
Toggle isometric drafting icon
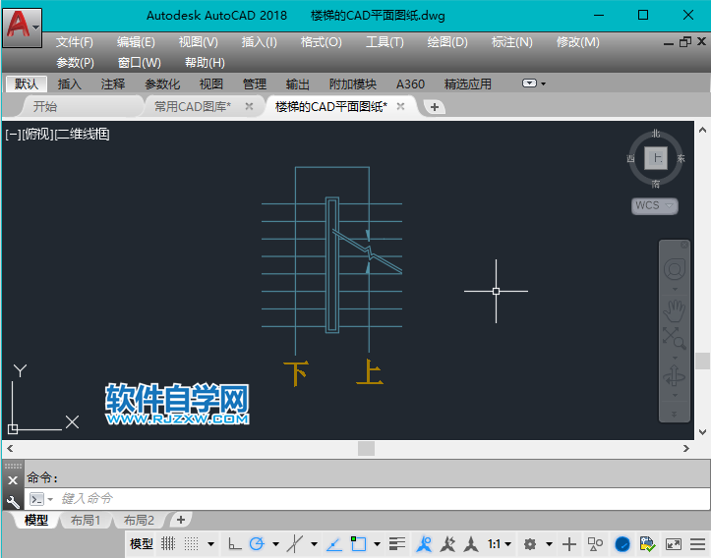(x=295, y=543)
